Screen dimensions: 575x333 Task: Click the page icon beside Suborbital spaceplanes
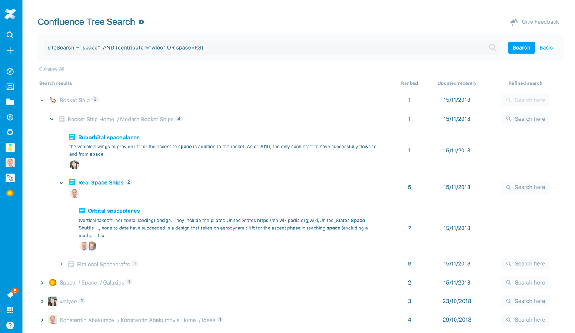coord(72,137)
